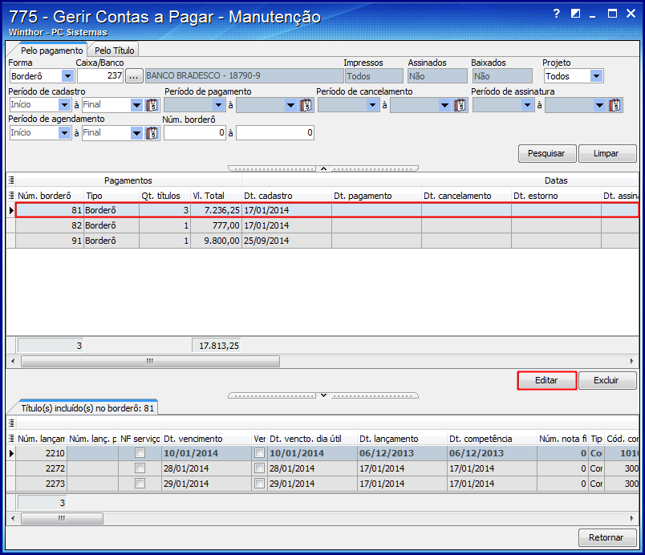Switch to the Pelo pagamento tab
The height and width of the screenshot is (555, 645).
tap(51, 51)
